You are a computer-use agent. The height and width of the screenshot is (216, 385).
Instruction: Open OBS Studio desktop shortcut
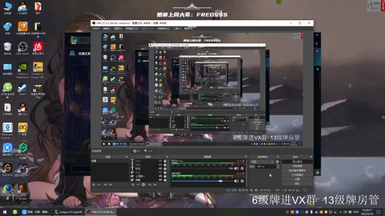click(23, 48)
